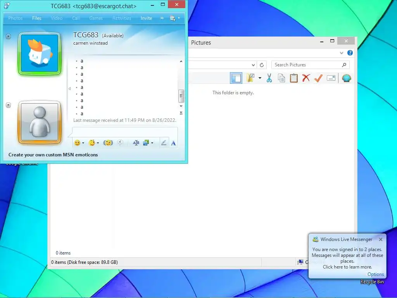
Task: Toggle the preview pane icon in Pictures
Action: (x=236, y=78)
